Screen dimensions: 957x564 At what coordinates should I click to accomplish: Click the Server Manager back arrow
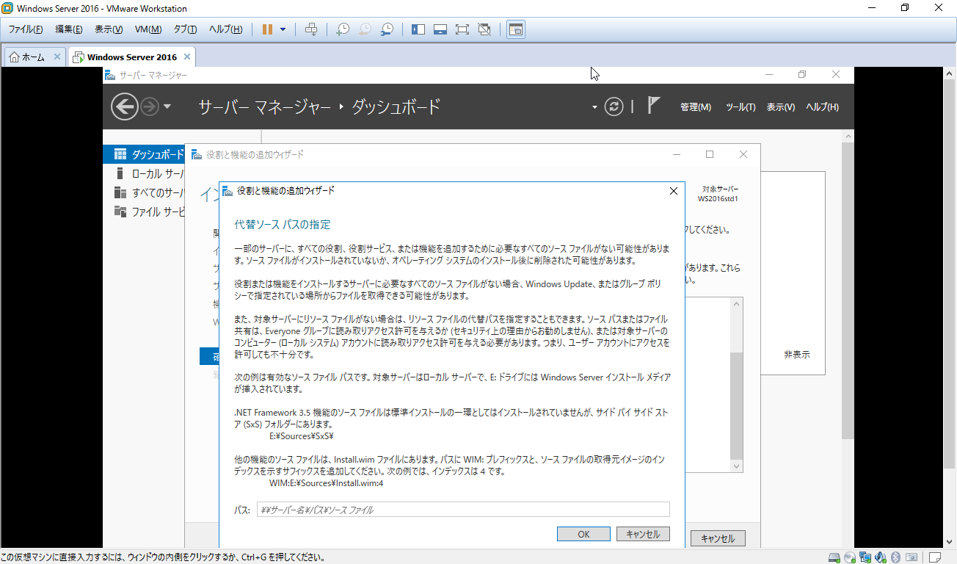[125, 107]
